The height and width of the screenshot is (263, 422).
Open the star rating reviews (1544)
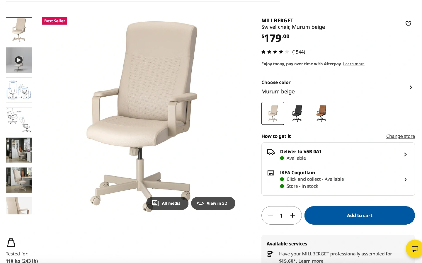point(283,52)
